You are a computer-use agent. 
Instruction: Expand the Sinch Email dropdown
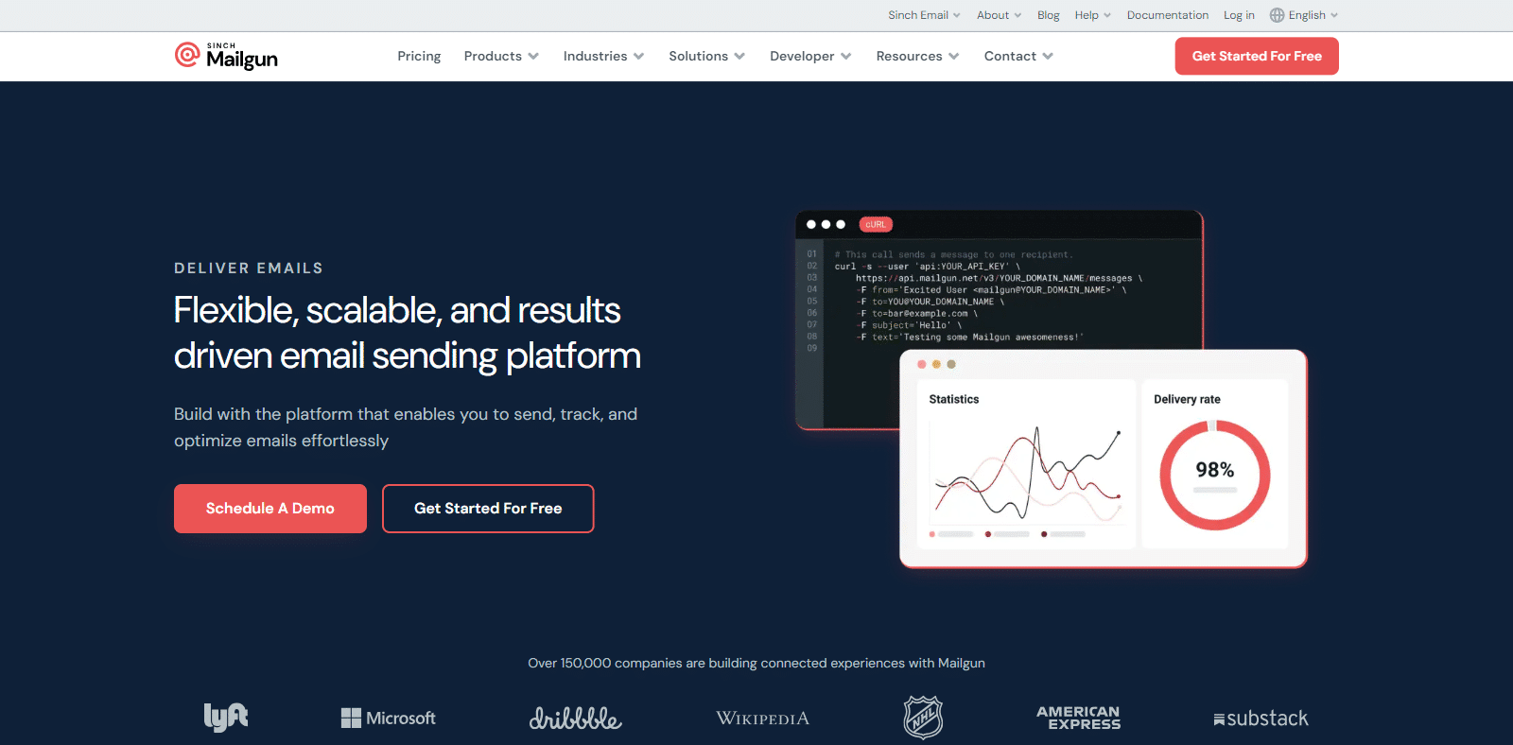924,15
